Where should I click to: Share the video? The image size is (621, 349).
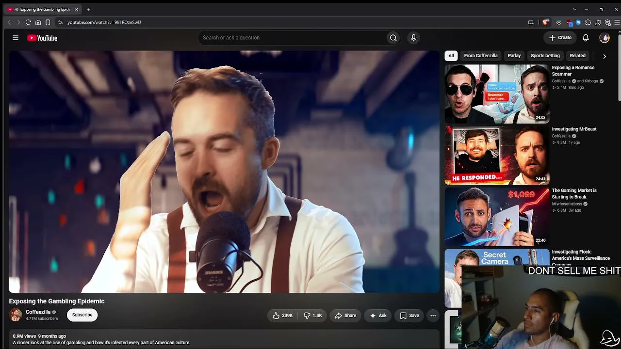click(x=345, y=316)
